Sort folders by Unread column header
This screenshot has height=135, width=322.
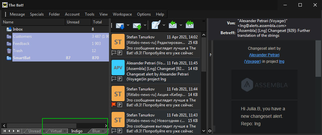point(78,22)
